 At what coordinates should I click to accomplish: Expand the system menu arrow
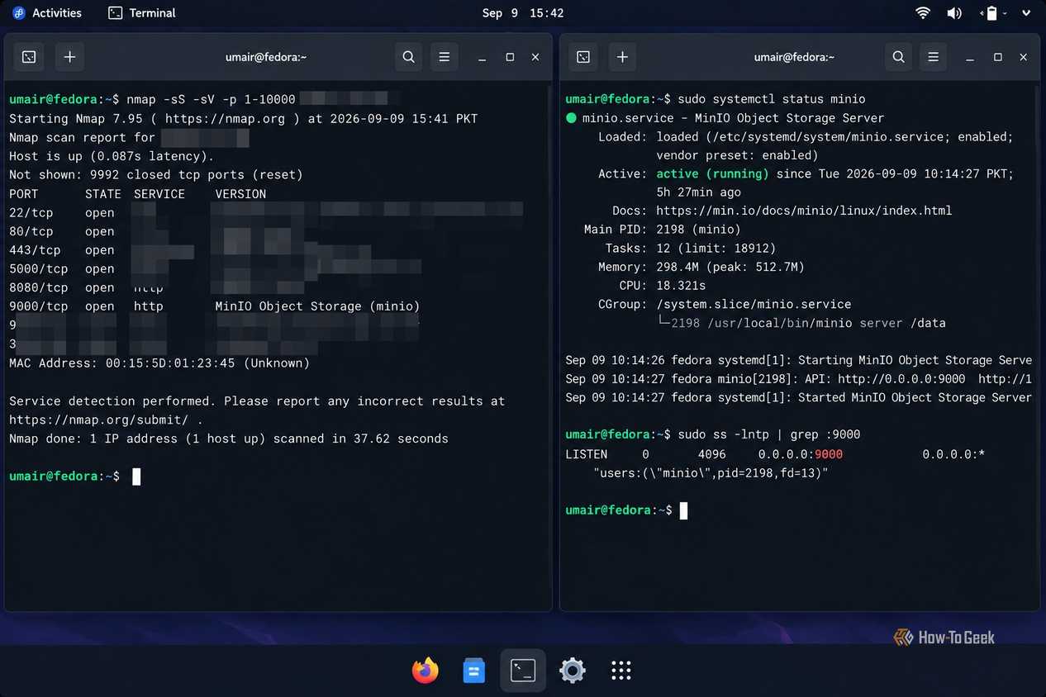click(x=1026, y=13)
